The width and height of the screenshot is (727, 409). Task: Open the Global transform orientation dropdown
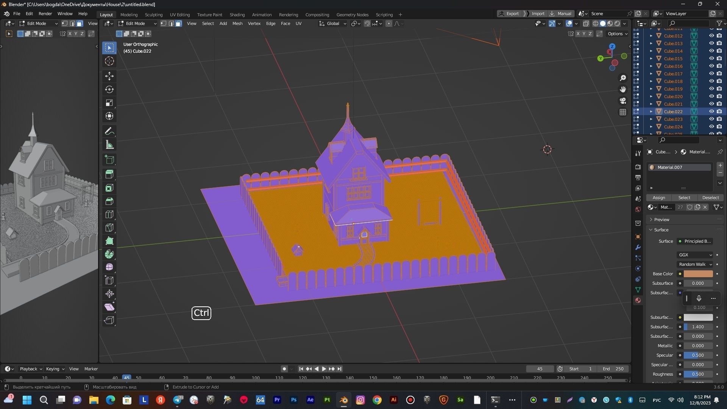tap(333, 23)
